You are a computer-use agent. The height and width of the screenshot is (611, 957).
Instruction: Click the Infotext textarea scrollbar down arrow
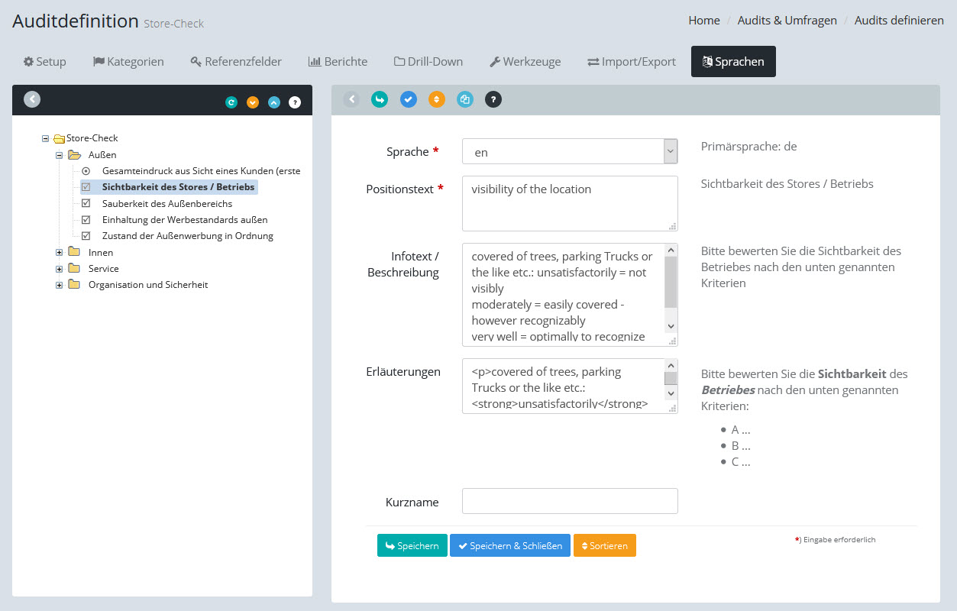(x=671, y=326)
